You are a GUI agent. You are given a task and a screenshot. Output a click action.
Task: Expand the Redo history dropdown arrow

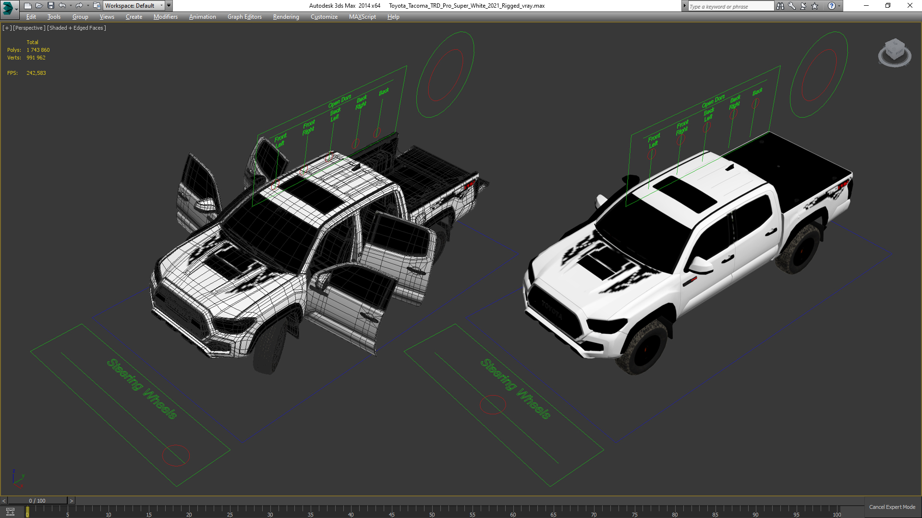pyautogui.click(x=87, y=6)
